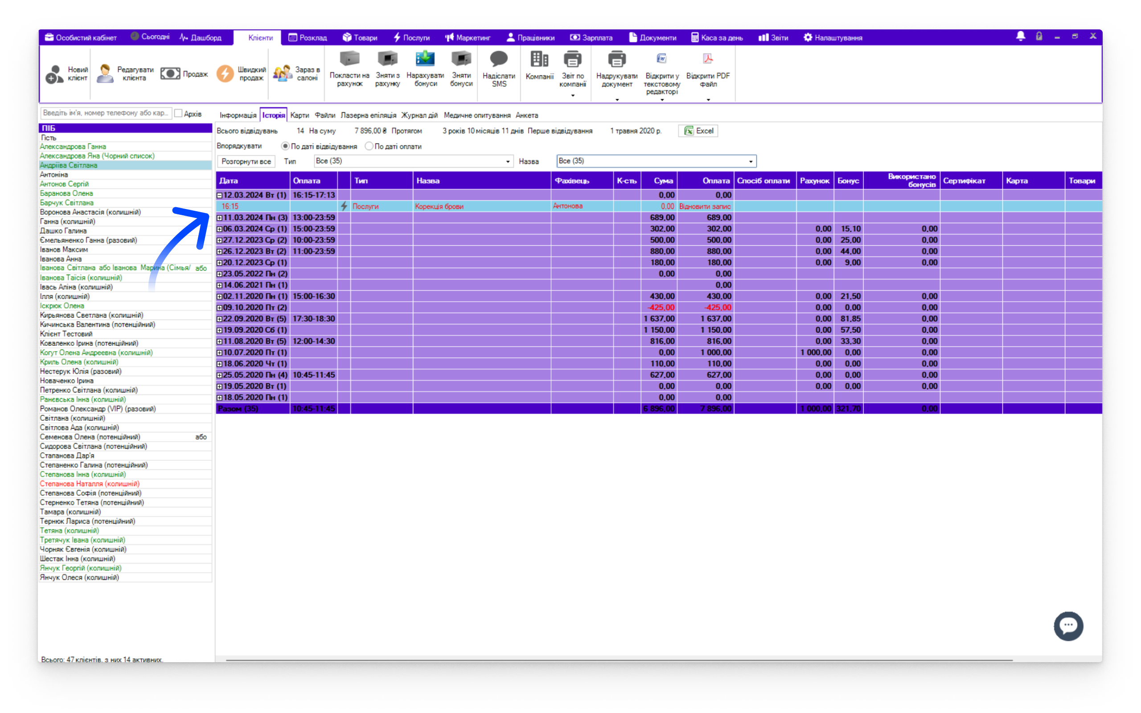Click Відкрити PDF файл icon
Viewport: 1141px width, 713px height.
[708, 58]
